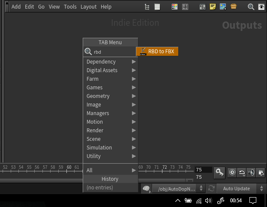267x207 pixels.
Task: Click the taskbar clock 00:54
Action: (236, 201)
